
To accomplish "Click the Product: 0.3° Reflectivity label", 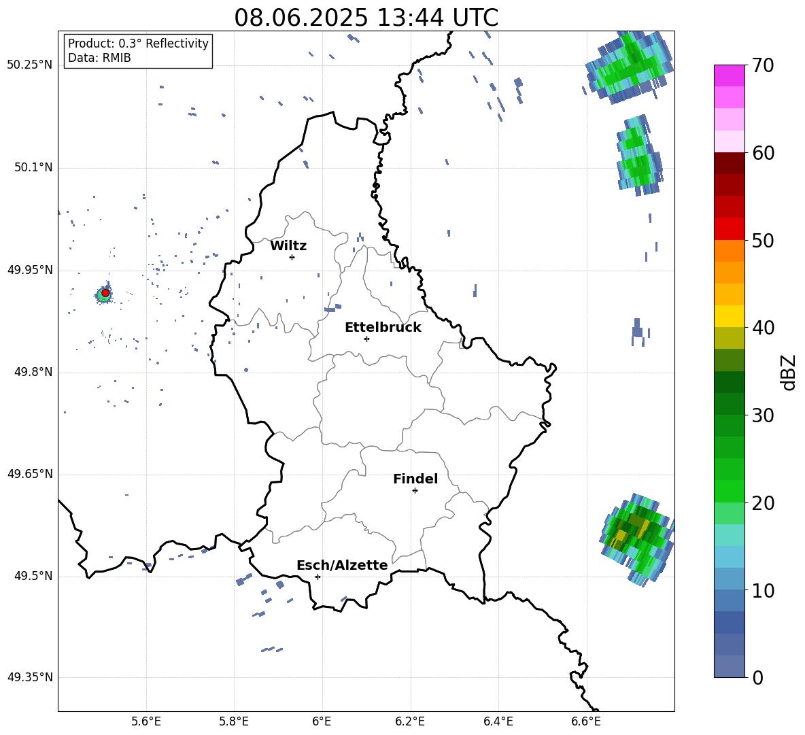I will [x=138, y=43].
